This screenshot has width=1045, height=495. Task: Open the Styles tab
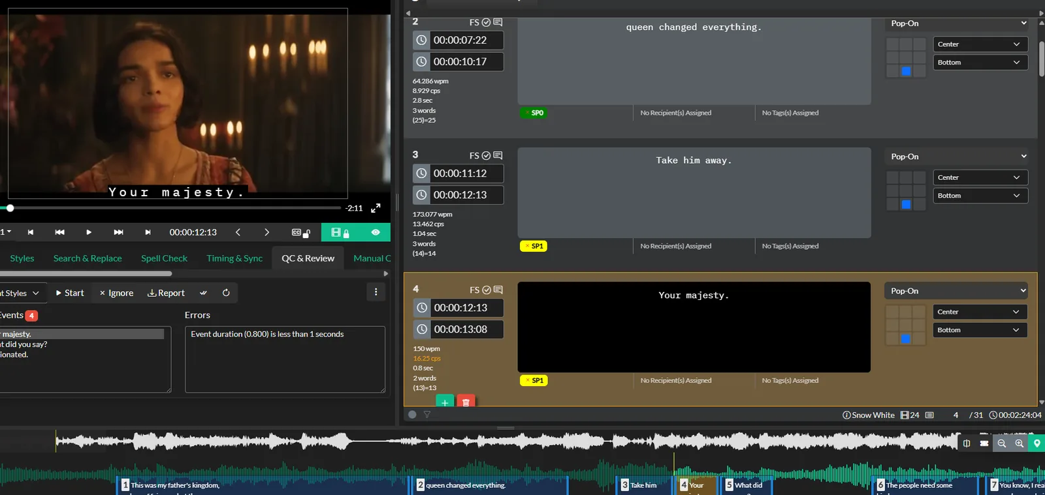coord(22,258)
